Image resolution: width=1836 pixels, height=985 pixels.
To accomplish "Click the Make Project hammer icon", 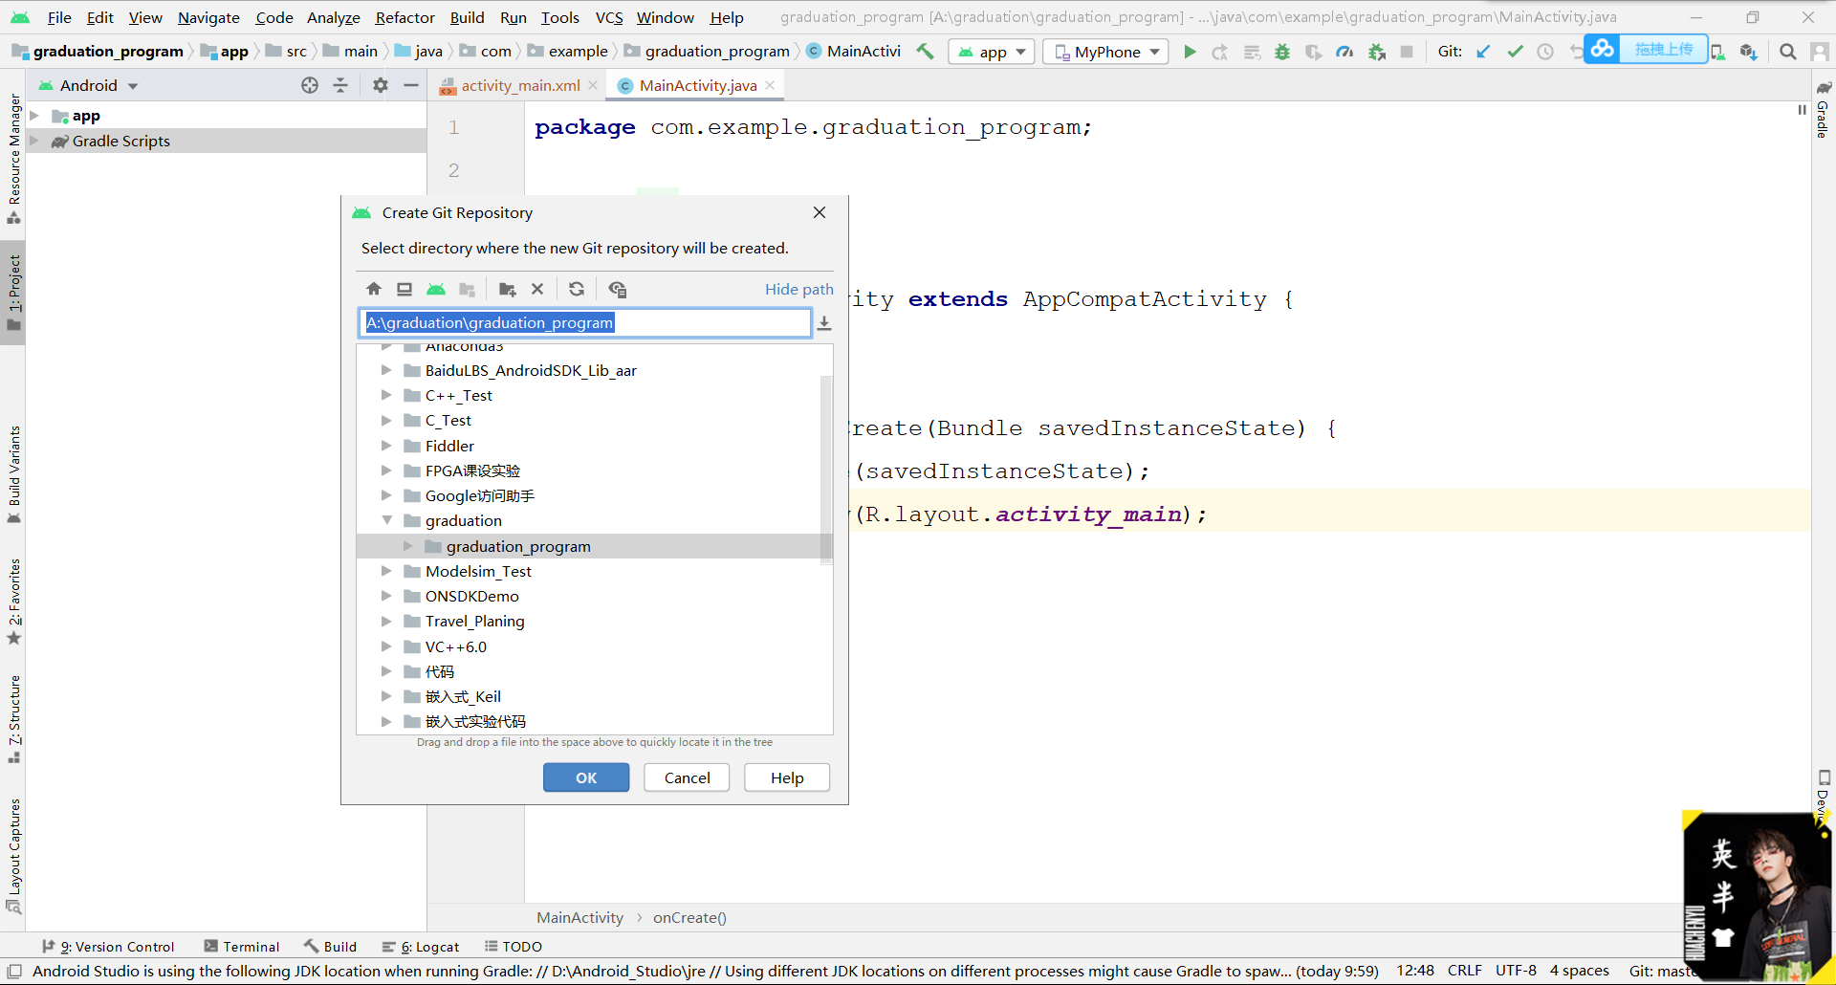I will click(925, 52).
